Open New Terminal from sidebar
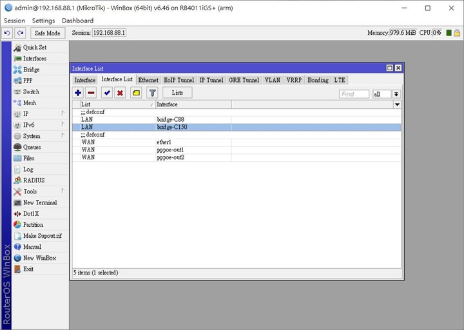 [40, 202]
